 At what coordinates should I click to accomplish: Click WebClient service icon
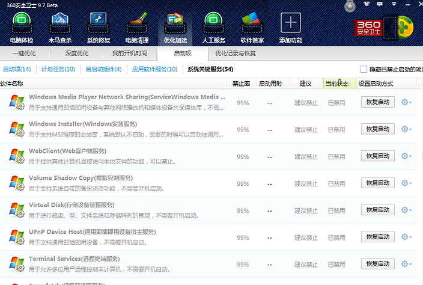(x=17, y=156)
